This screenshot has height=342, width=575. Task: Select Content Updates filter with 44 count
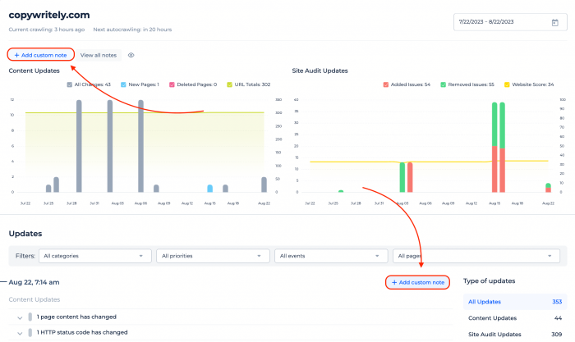point(515,318)
